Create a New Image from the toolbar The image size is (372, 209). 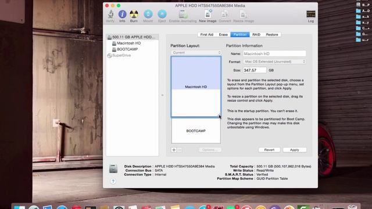(x=208, y=16)
